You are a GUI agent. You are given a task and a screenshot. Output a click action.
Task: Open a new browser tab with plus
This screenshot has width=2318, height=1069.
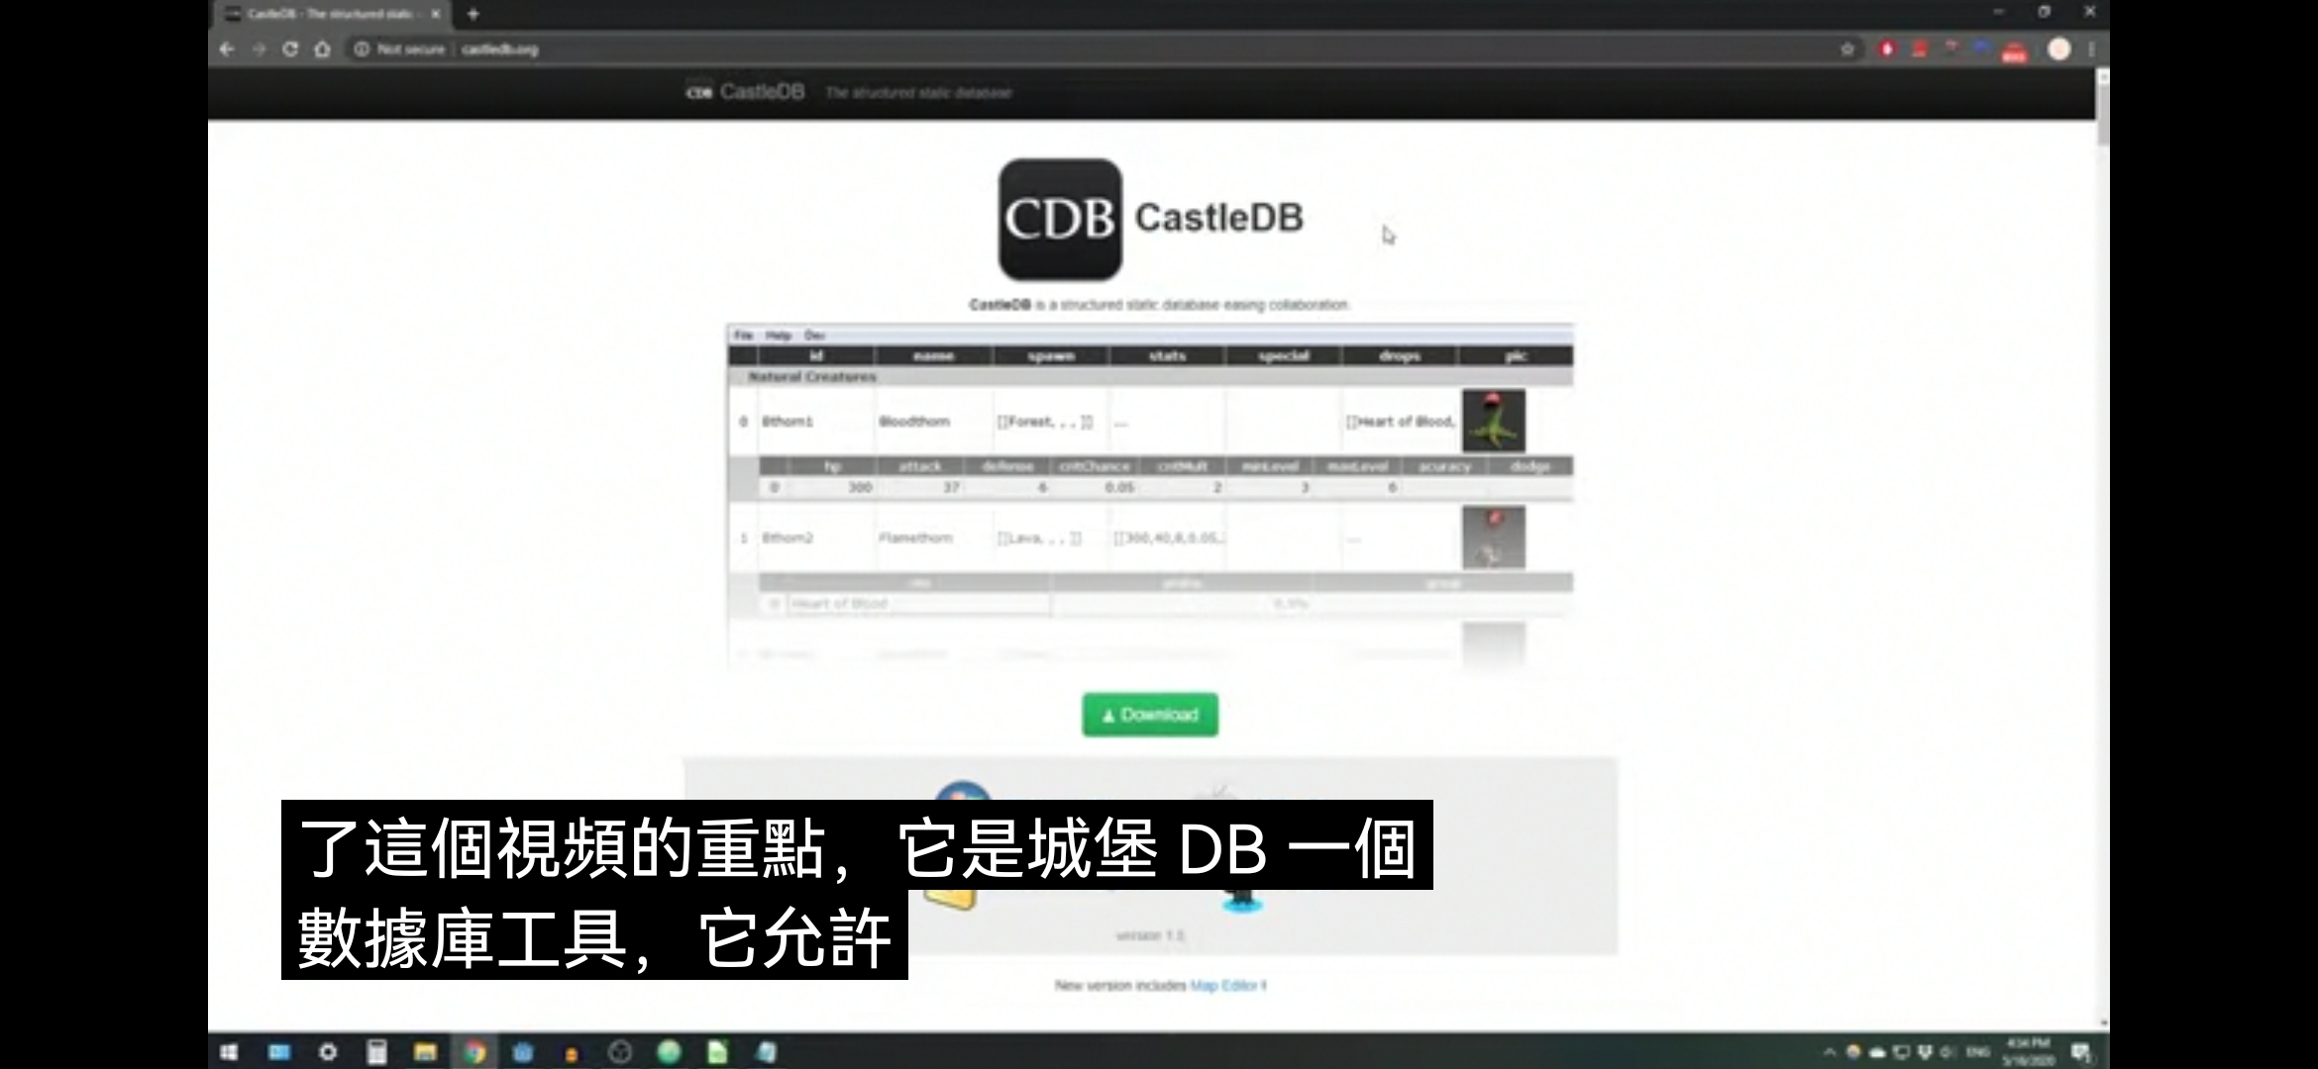pyautogui.click(x=473, y=14)
